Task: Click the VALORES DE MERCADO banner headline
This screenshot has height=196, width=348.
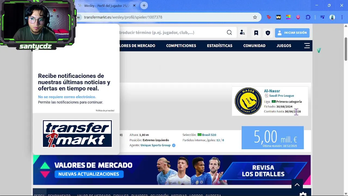Action: click(x=93, y=165)
